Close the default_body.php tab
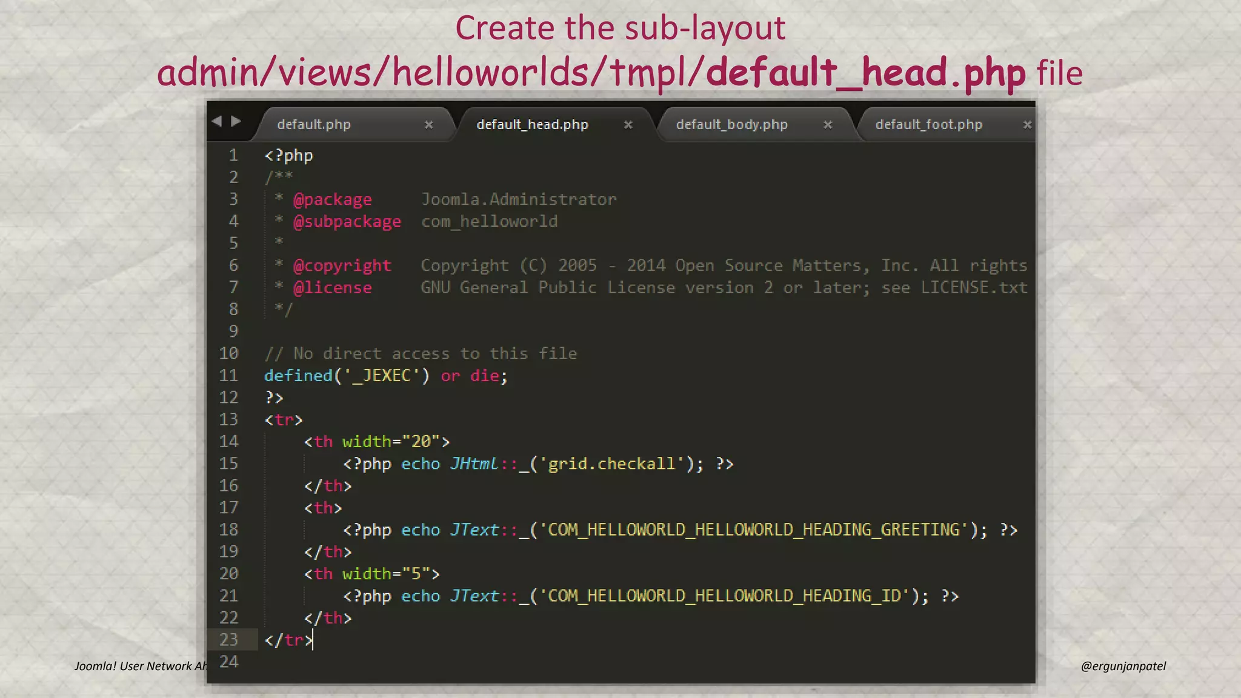The image size is (1241, 698). point(828,125)
